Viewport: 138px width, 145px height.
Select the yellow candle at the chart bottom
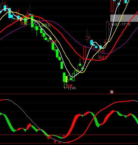point(66,79)
